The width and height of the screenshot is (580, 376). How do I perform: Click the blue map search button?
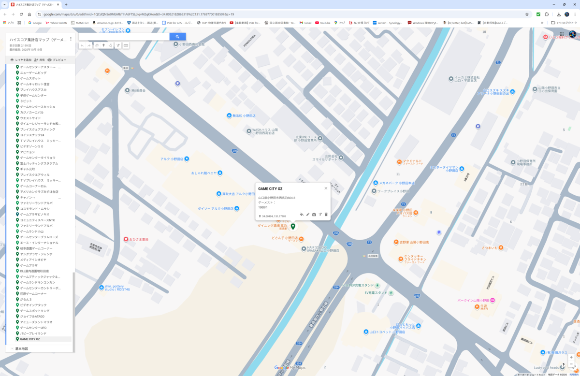point(177,37)
